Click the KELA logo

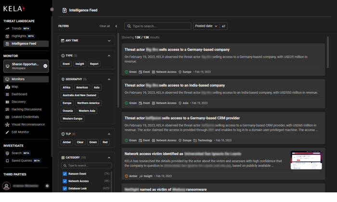[14, 9]
